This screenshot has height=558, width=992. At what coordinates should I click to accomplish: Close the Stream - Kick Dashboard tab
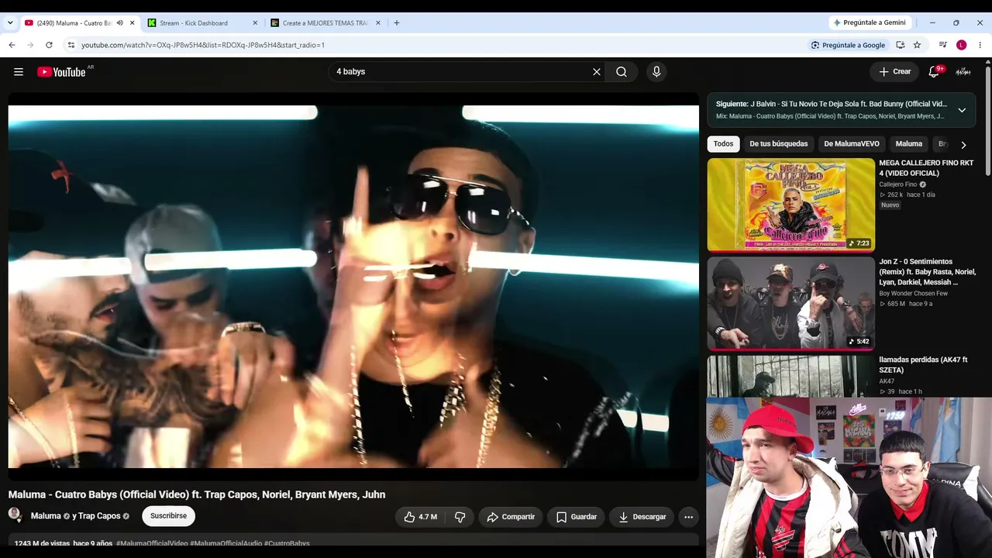pyautogui.click(x=255, y=23)
